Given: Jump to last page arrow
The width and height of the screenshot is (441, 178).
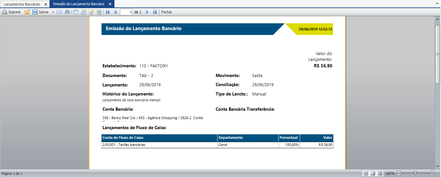Looking at the screenshot, I should pos(155,12).
